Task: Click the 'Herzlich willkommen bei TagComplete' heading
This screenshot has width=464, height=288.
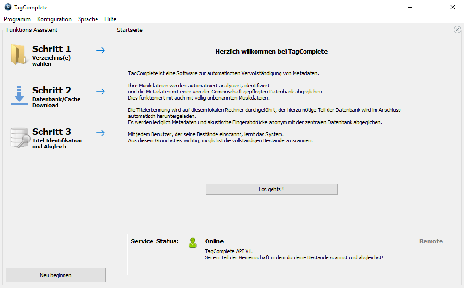Action: pos(272,51)
